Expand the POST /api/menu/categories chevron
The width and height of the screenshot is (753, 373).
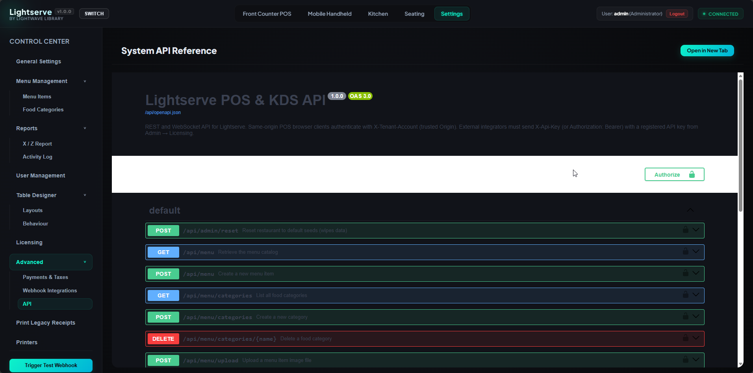pos(696,316)
